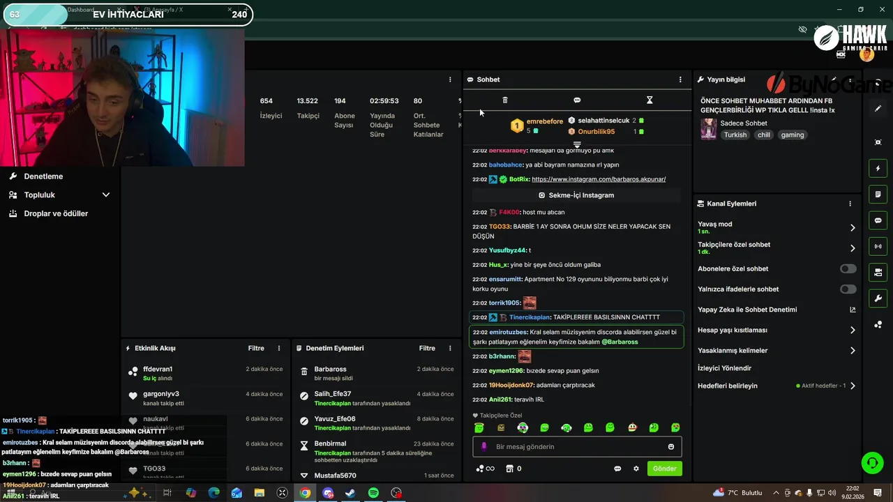Toggle the lightning activity feed sidebar button

tap(878, 168)
